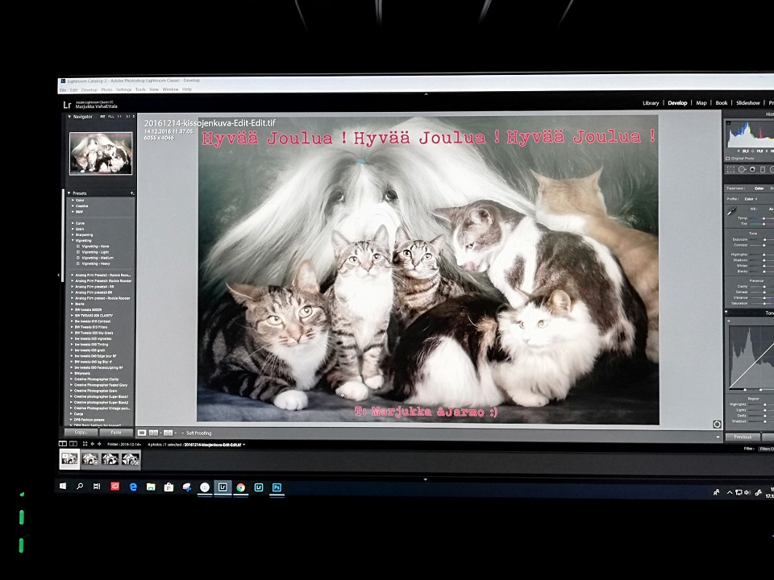The image size is (774, 580).
Task: Pick the White Balance eyedropper
Action: pyautogui.click(x=731, y=210)
